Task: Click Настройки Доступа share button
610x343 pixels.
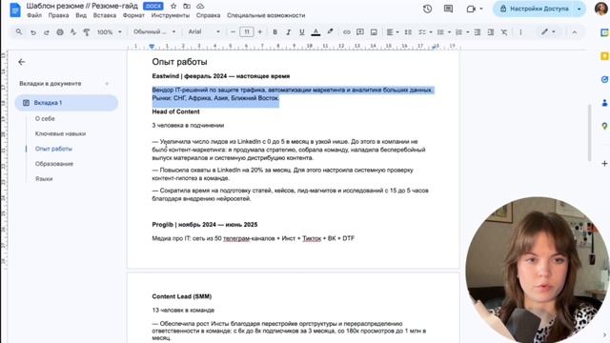Action: pyautogui.click(x=534, y=9)
